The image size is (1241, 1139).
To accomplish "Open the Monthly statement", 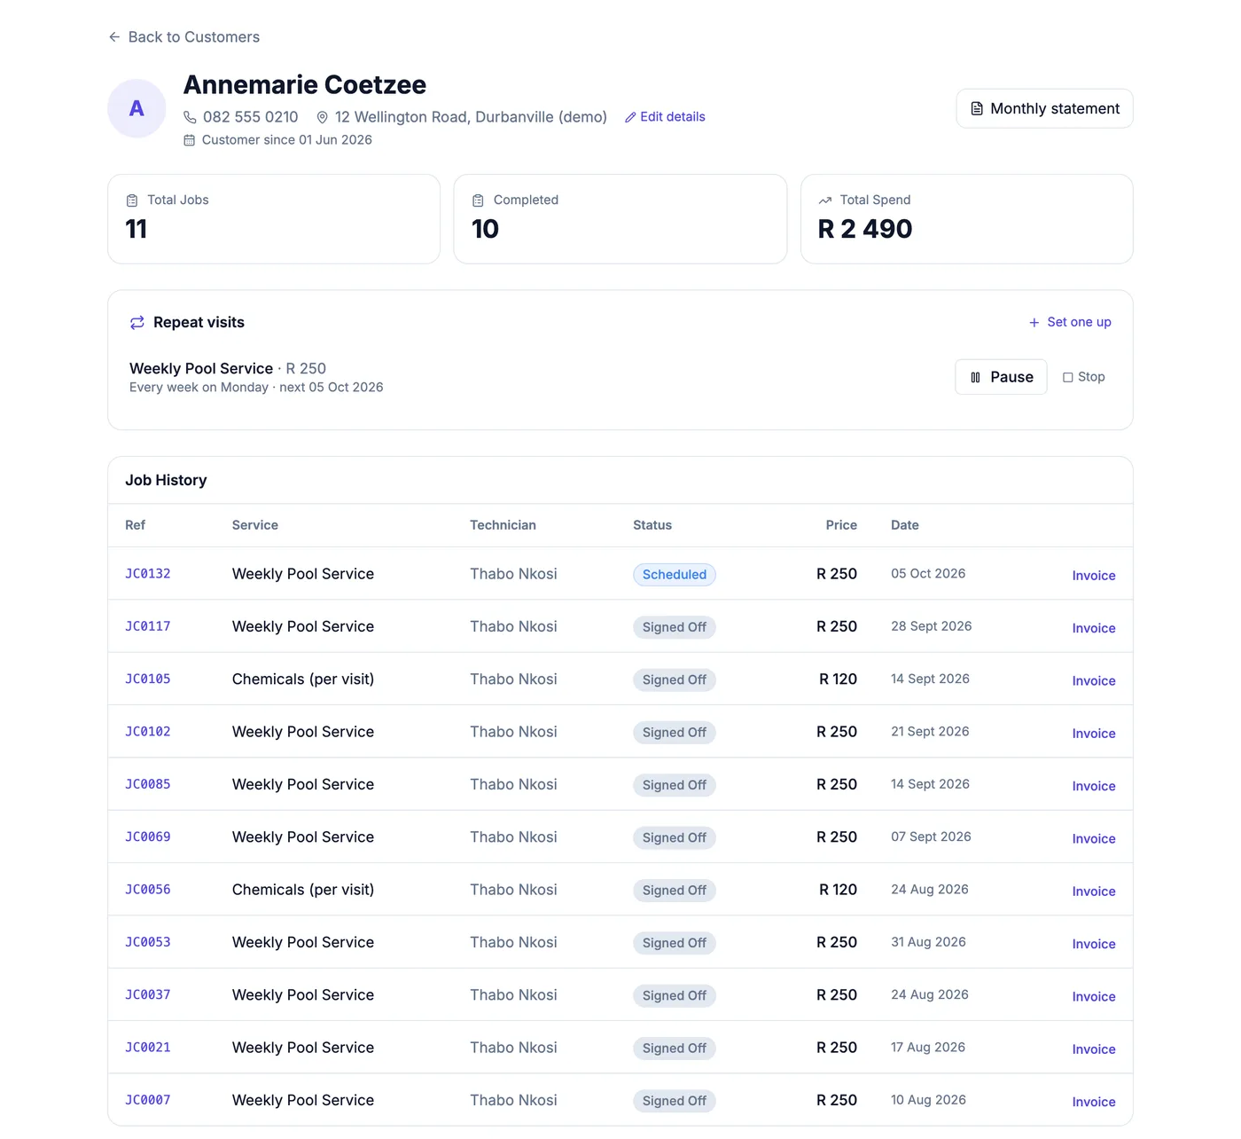I will pyautogui.click(x=1044, y=108).
